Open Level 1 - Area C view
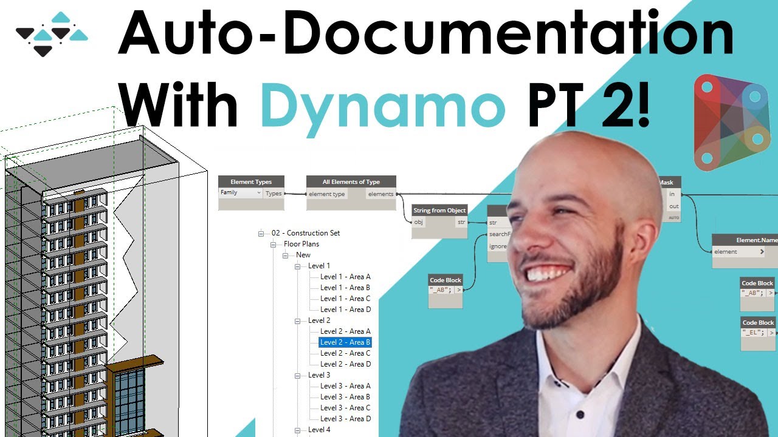Image resolution: width=778 pixels, height=437 pixels. coord(345,299)
